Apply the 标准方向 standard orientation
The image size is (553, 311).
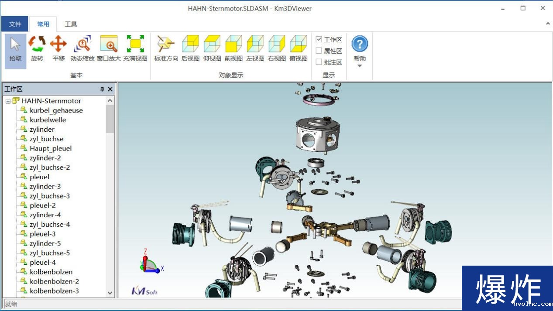tap(165, 48)
